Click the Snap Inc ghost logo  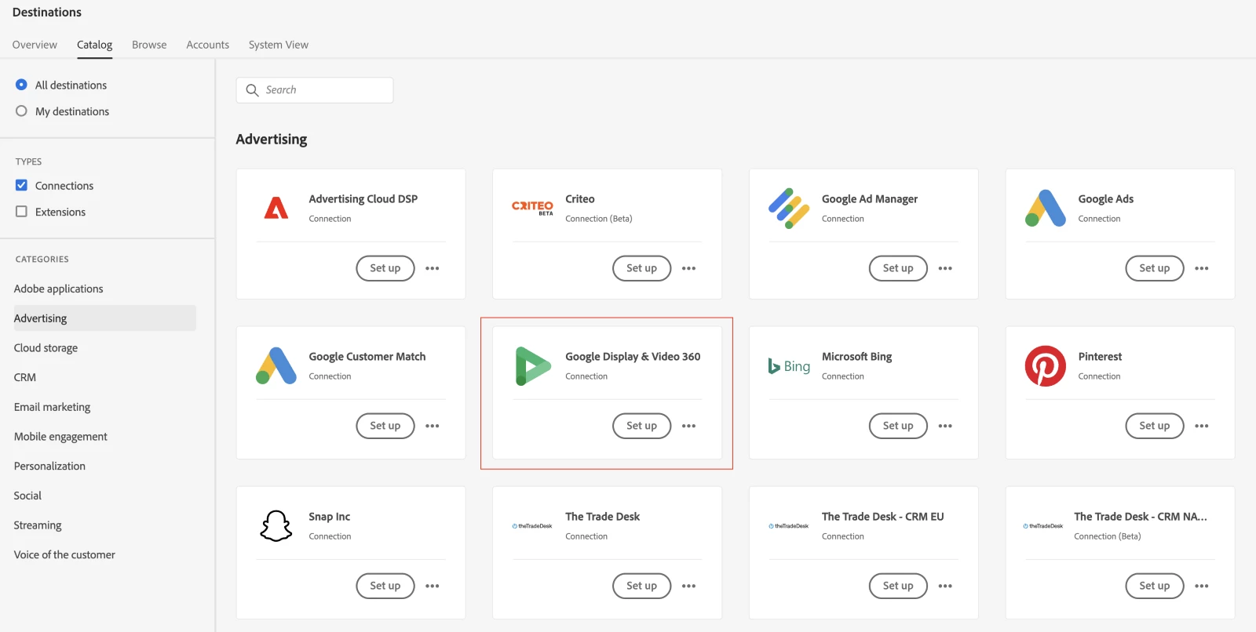pos(276,526)
